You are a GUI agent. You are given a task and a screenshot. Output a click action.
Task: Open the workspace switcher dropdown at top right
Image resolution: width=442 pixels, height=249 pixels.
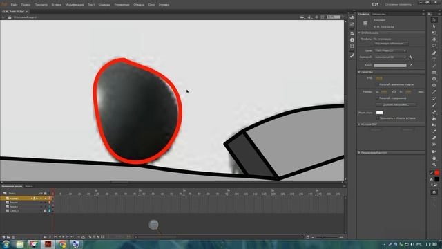(400, 5)
